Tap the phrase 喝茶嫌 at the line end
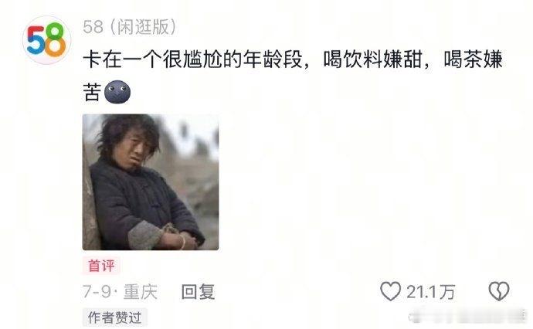This screenshot has width=533, height=329. [473, 59]
